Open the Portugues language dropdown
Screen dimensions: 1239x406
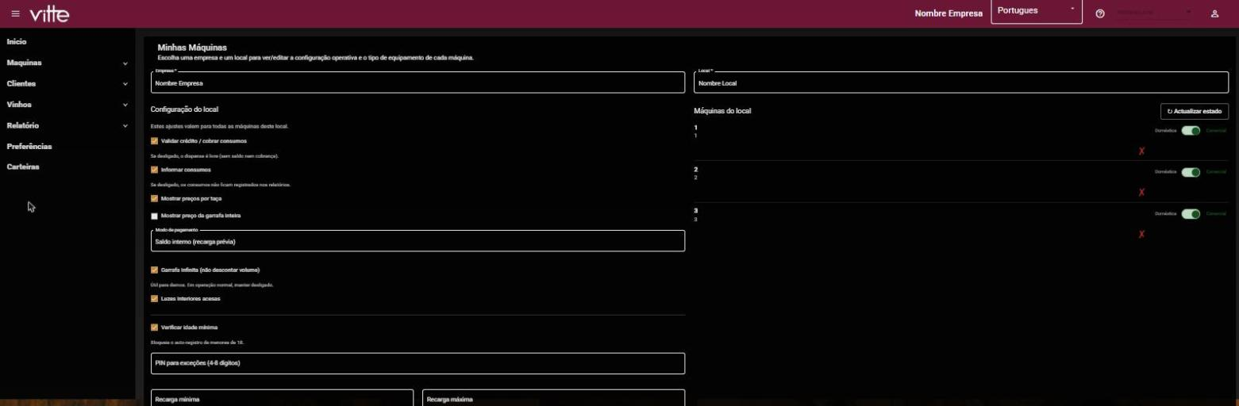(x=1037, y=12)
